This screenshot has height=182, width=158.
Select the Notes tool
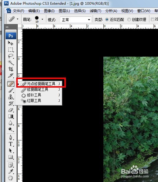(11, 165)
